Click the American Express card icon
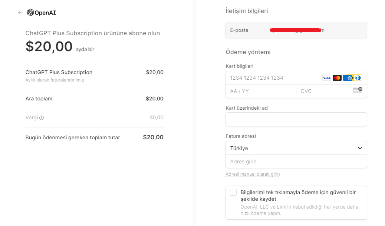The image size is (385, 226). coord(348,78)
